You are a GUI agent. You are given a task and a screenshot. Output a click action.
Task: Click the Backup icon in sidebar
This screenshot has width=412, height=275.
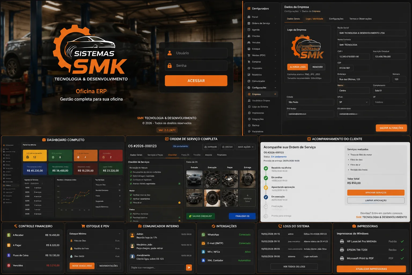tap(249, 125)
